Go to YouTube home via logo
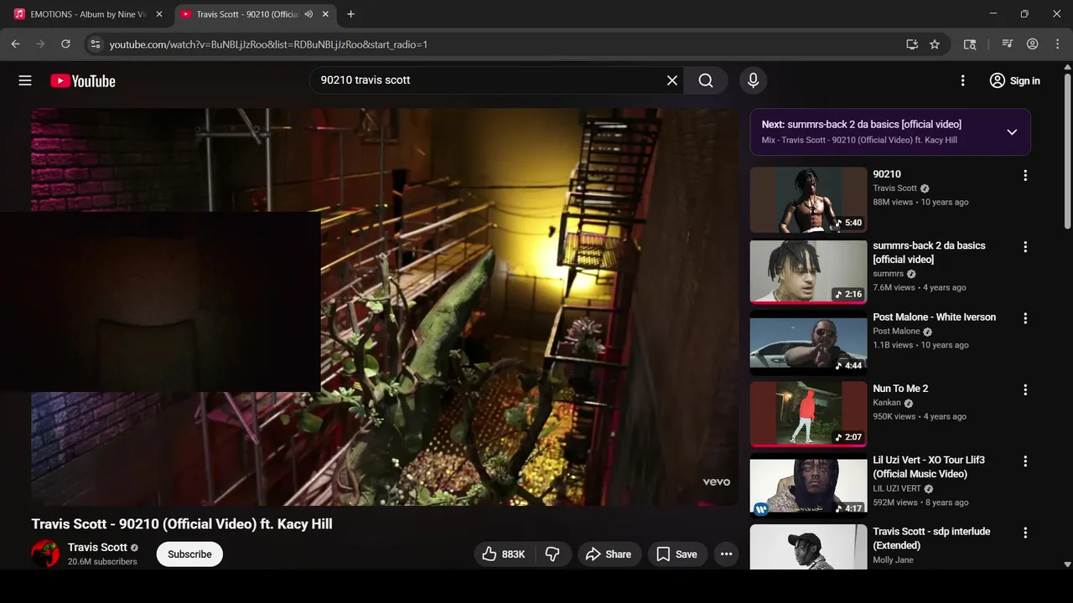This screenshot has width=1073, height=603. pos(83,80)
